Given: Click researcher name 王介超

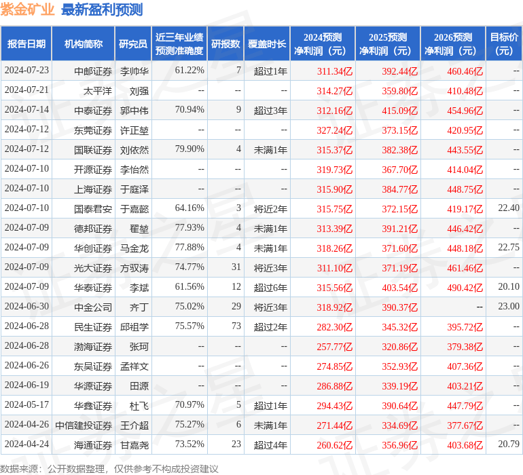Looking at the screenshot, I should (134, 425).
